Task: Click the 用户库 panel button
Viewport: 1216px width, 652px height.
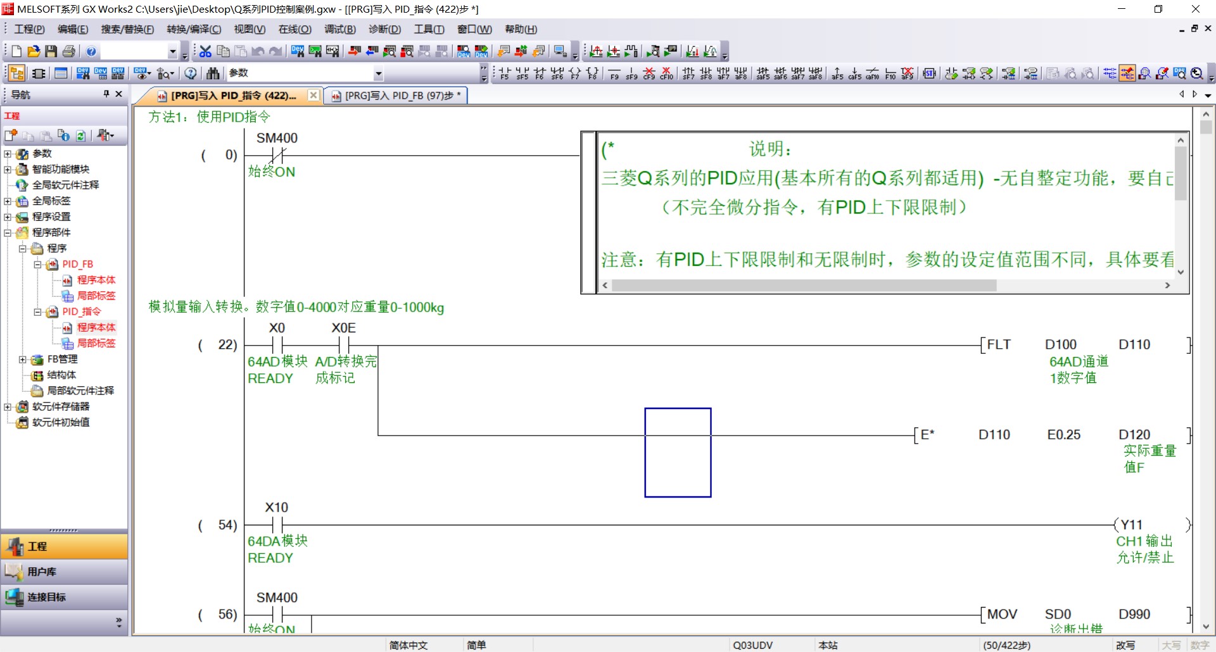Action: (64, 572)
